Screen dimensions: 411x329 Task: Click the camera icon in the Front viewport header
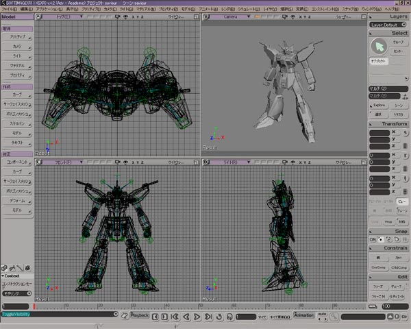click(x=117, y=162)
